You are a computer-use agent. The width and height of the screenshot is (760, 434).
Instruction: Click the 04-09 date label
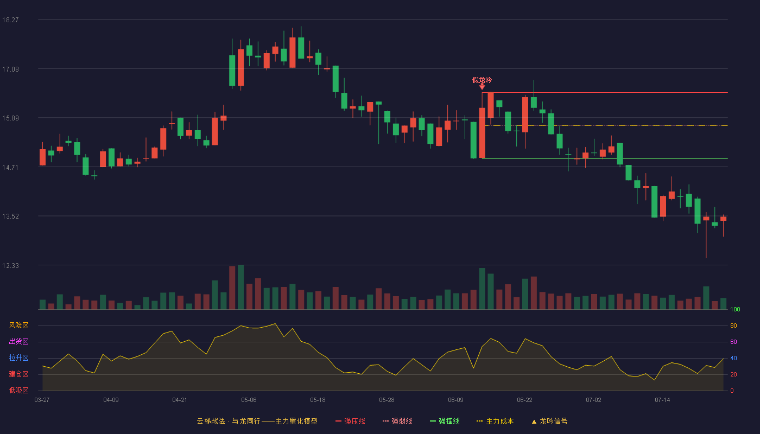pos(111,400)
